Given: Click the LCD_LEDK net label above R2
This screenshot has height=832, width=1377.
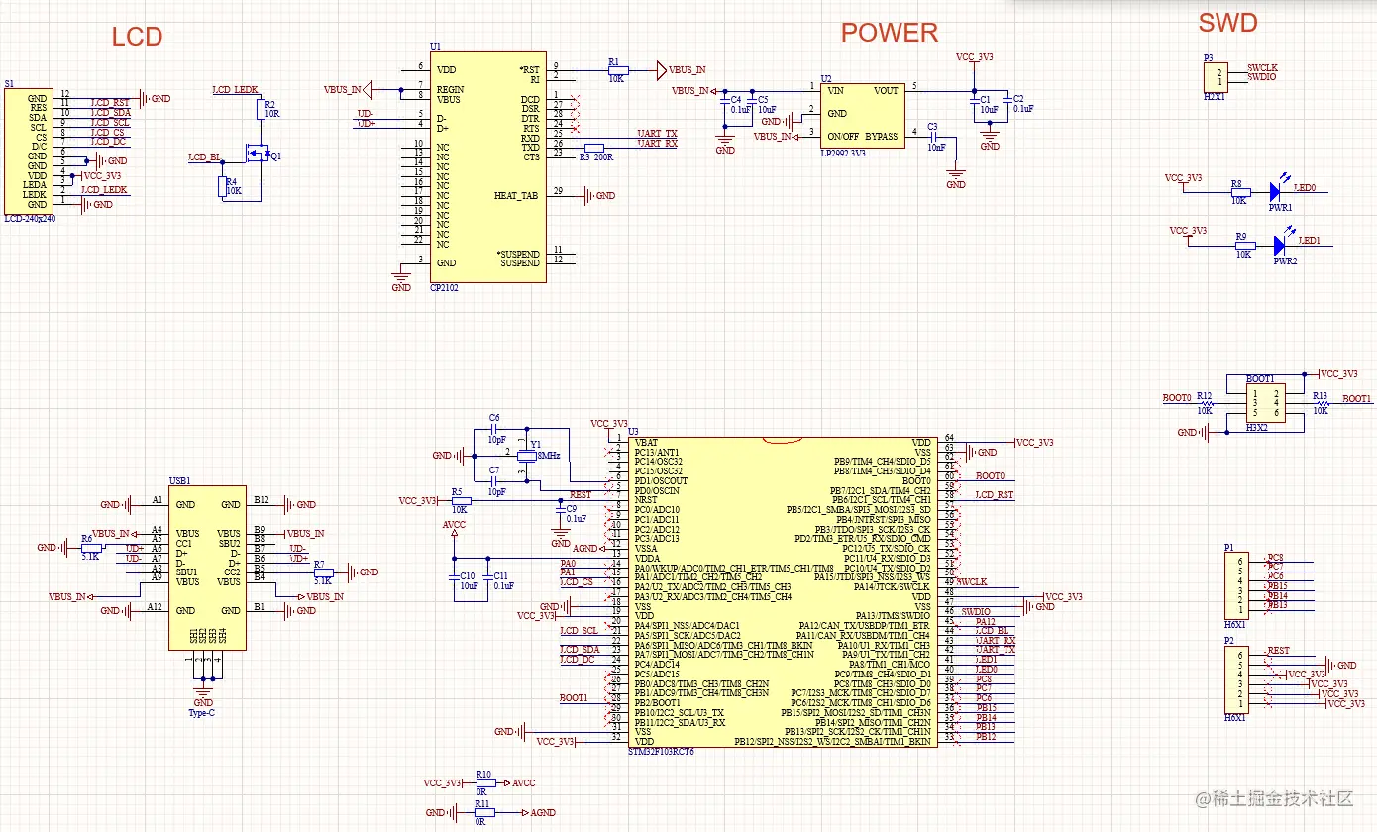Looking at the screenshot, I should 235,90.
